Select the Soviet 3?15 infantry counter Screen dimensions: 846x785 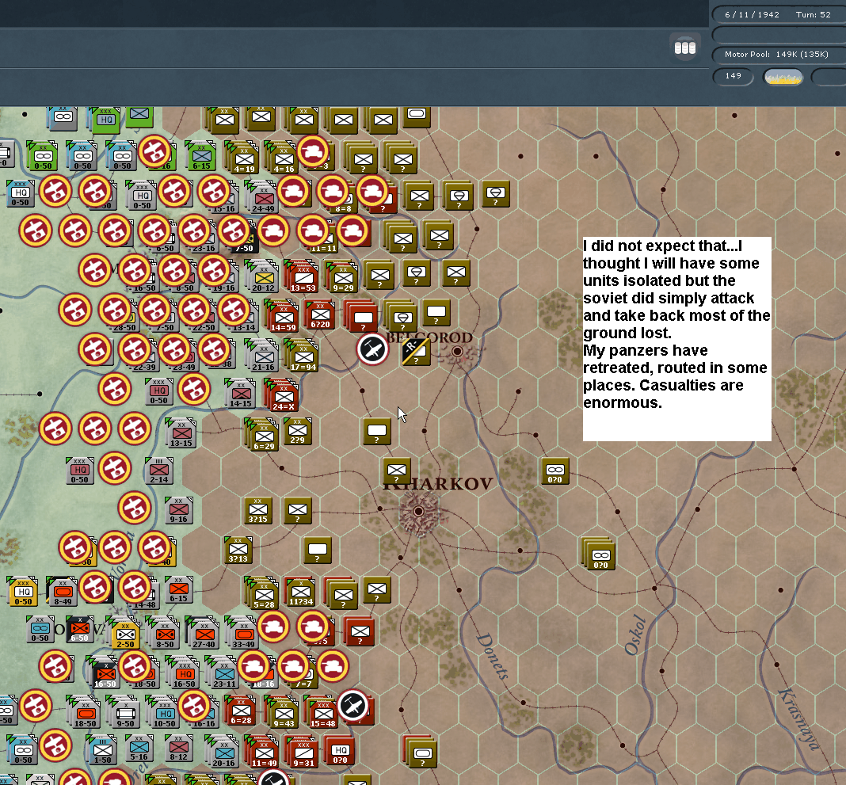coord(258,510)
